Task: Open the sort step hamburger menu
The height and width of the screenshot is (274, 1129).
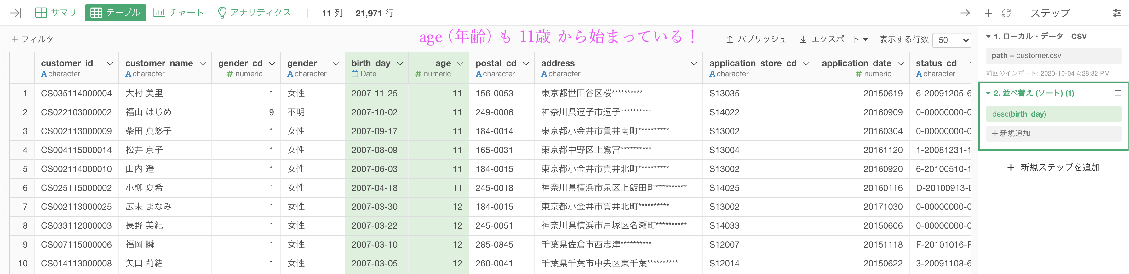Action: (1118, 93)
